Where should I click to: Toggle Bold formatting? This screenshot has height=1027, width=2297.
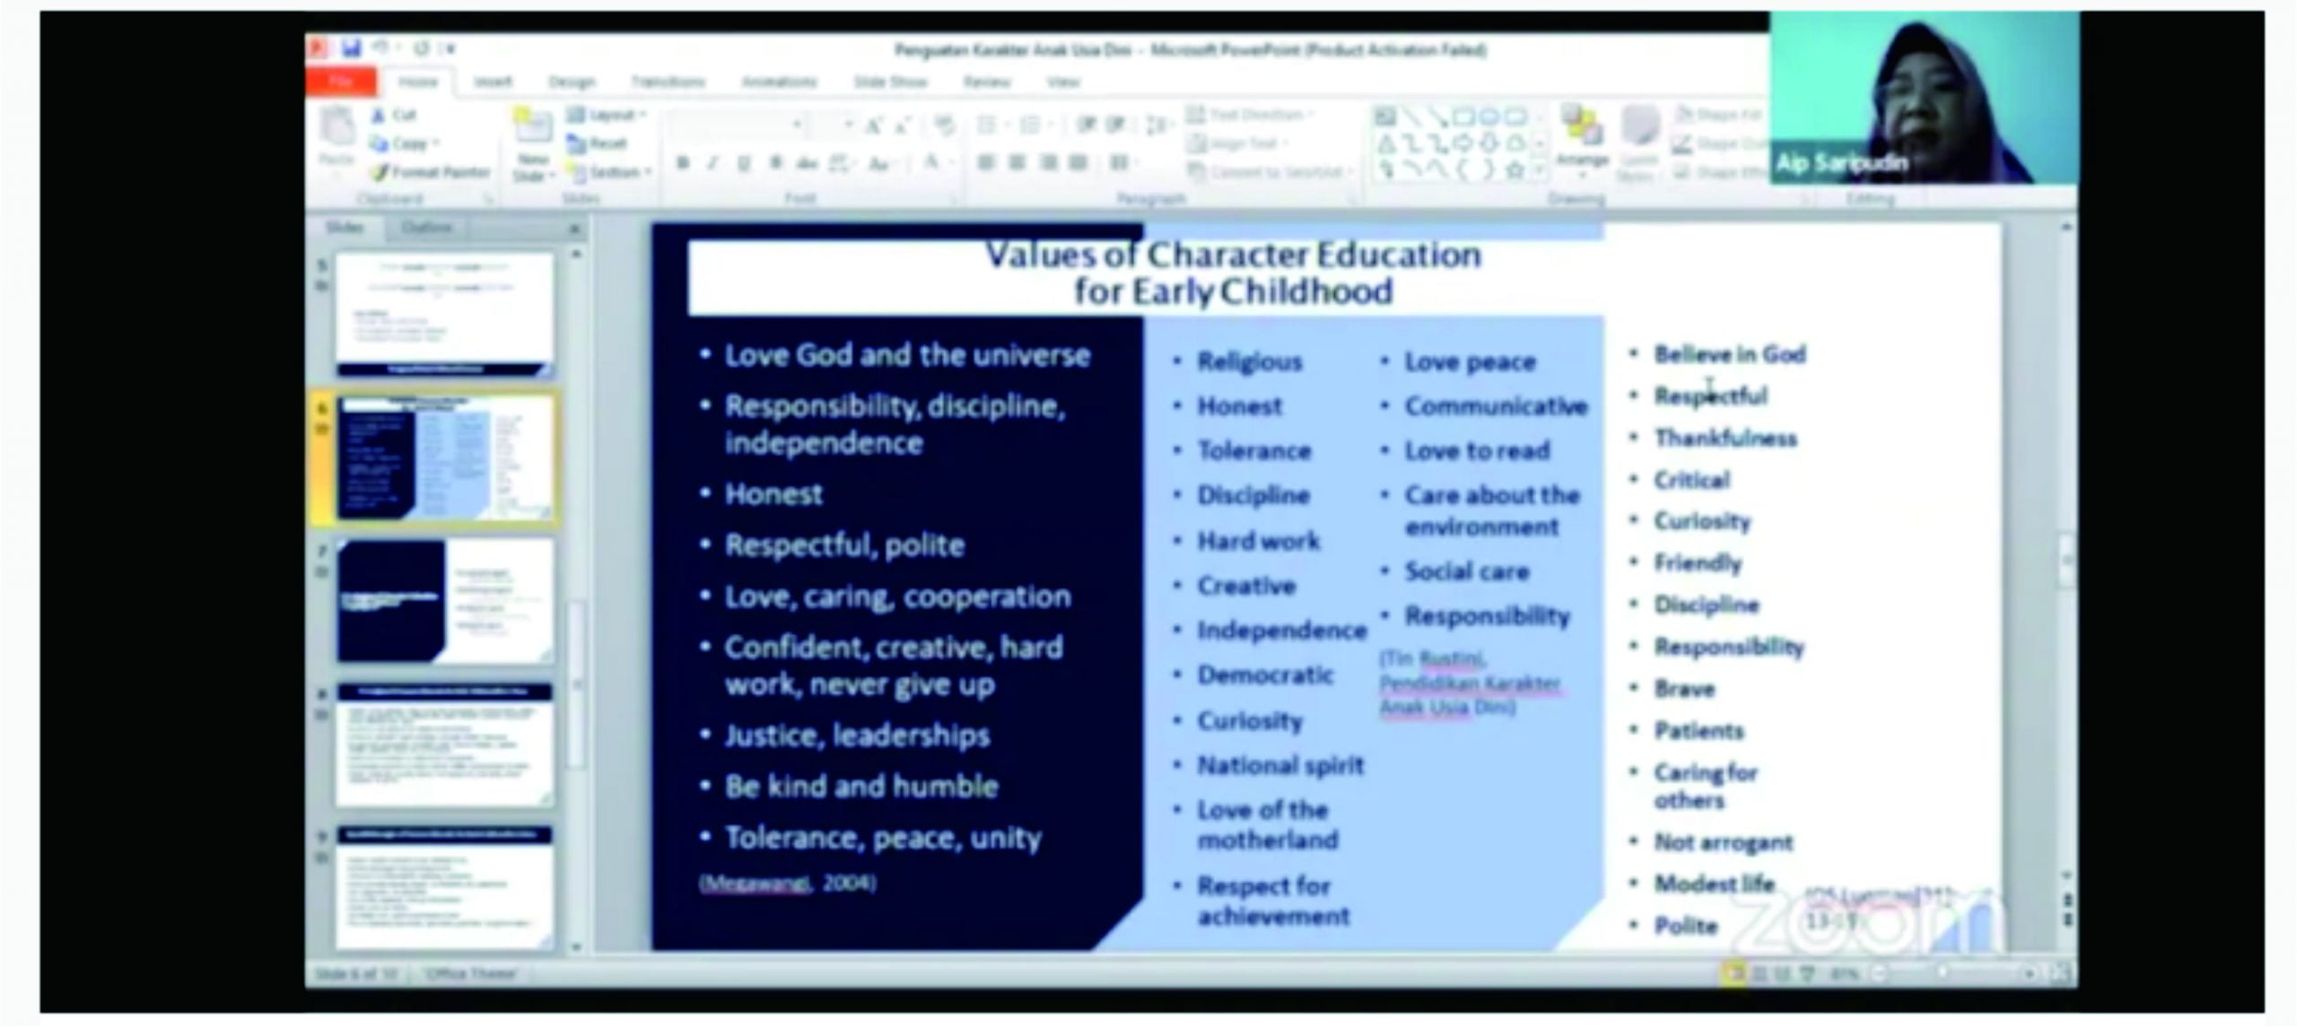coord(683,163)
